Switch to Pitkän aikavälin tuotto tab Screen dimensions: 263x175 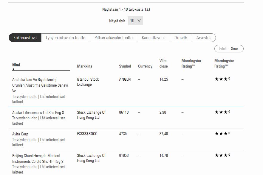pos(113,38)
